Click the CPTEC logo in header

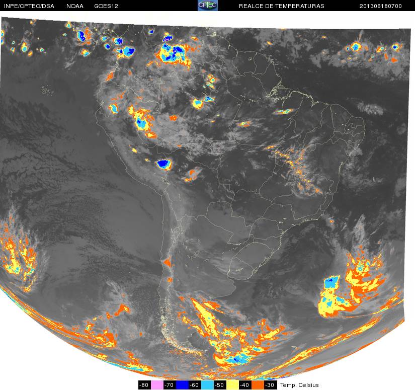pyautogui.click(x=208, y=6)
